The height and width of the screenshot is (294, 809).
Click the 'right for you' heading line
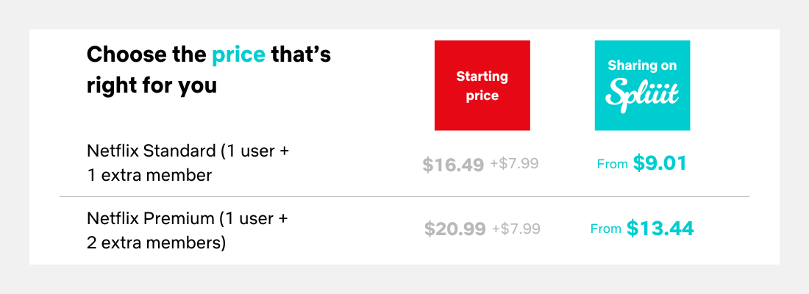tap(152, 85)
